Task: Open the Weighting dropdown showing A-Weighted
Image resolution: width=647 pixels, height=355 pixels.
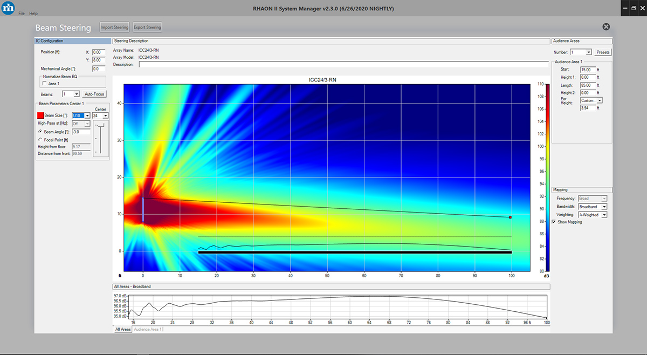Action: pyautogui.click(x=593, y=215)
